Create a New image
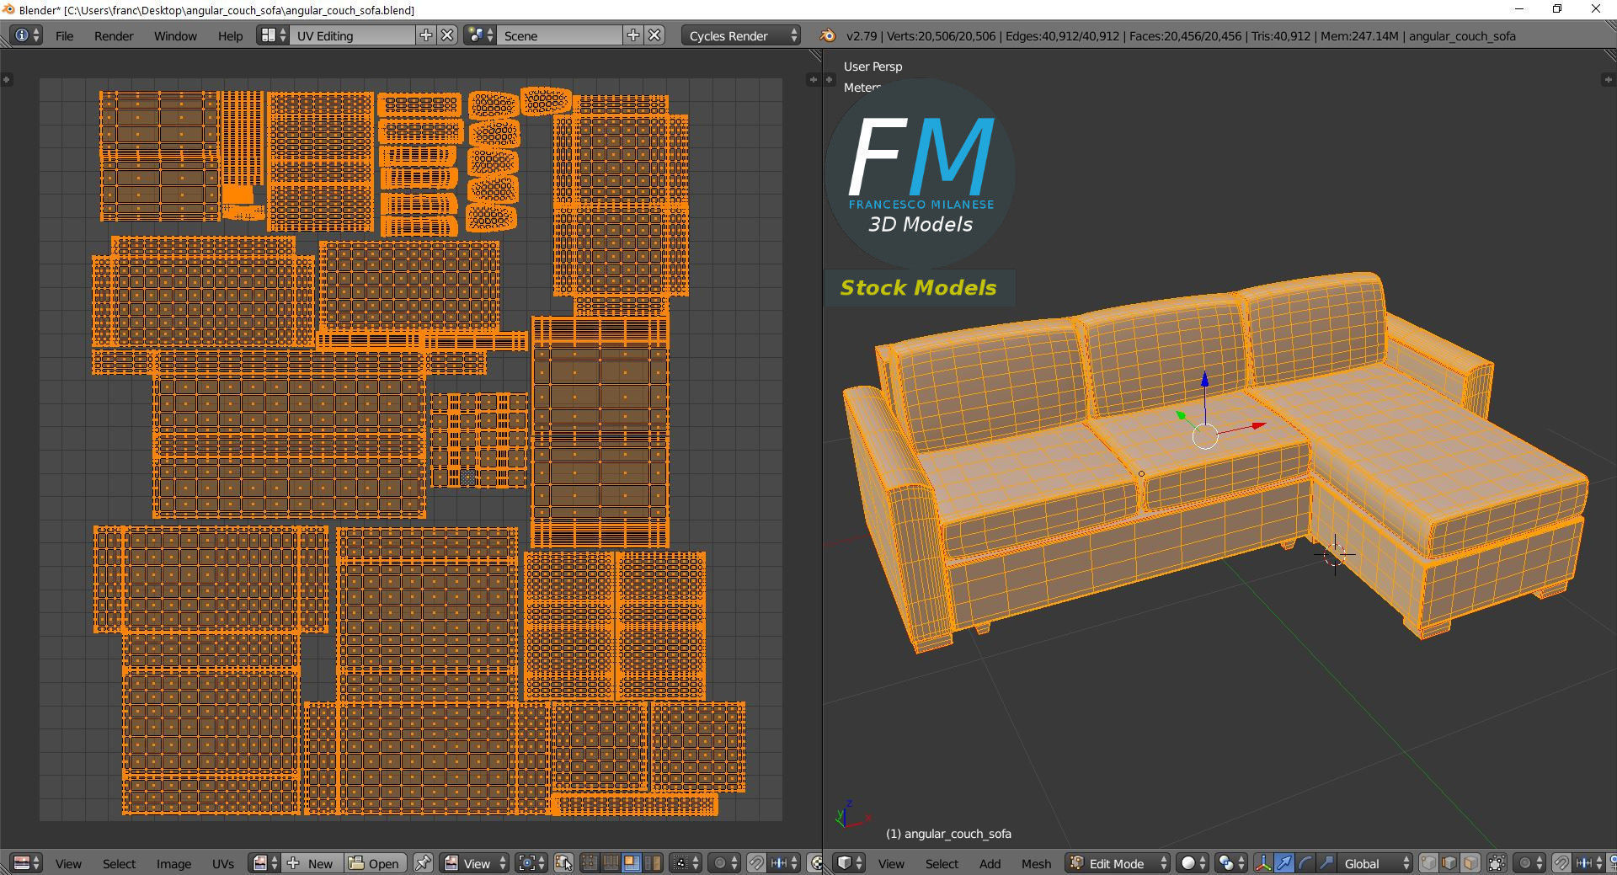This screenshot has width=1617, height=875. tap(312, 863)
